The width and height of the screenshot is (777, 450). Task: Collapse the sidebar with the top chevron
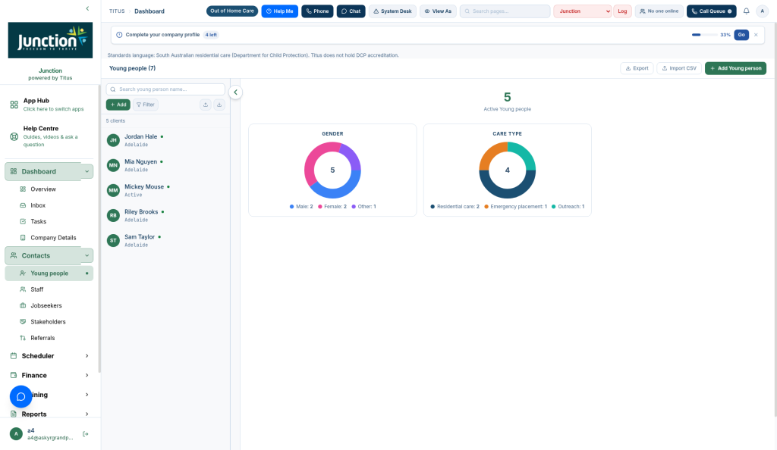(88, 8)
